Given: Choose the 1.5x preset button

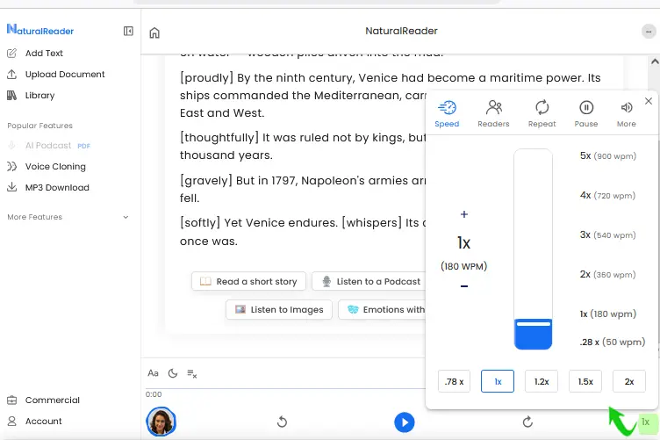Looking at the screenshot, I should 585,381.
